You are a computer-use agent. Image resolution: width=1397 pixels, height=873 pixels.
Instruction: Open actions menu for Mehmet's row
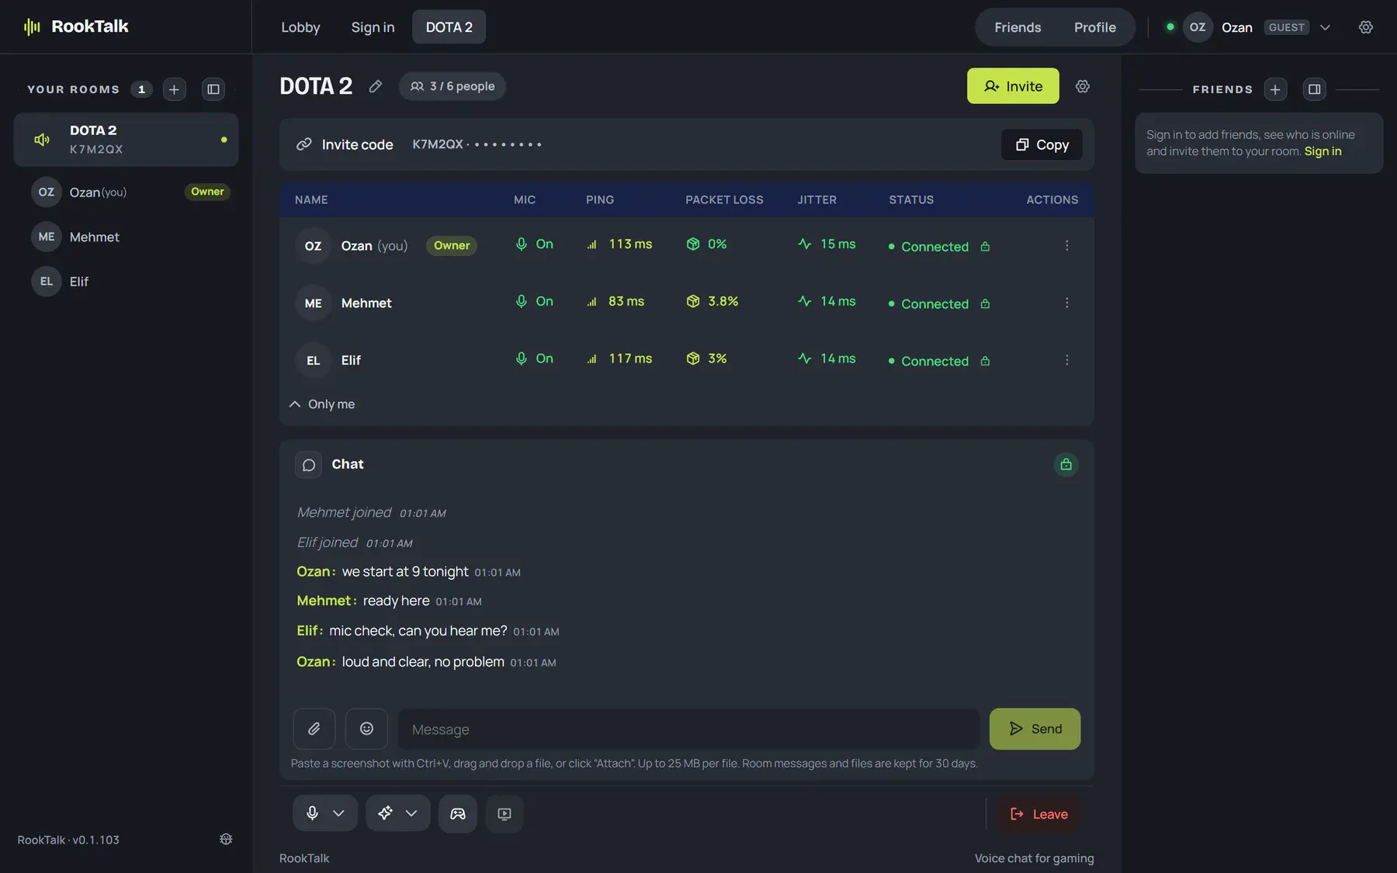[x=1066, y=303]
